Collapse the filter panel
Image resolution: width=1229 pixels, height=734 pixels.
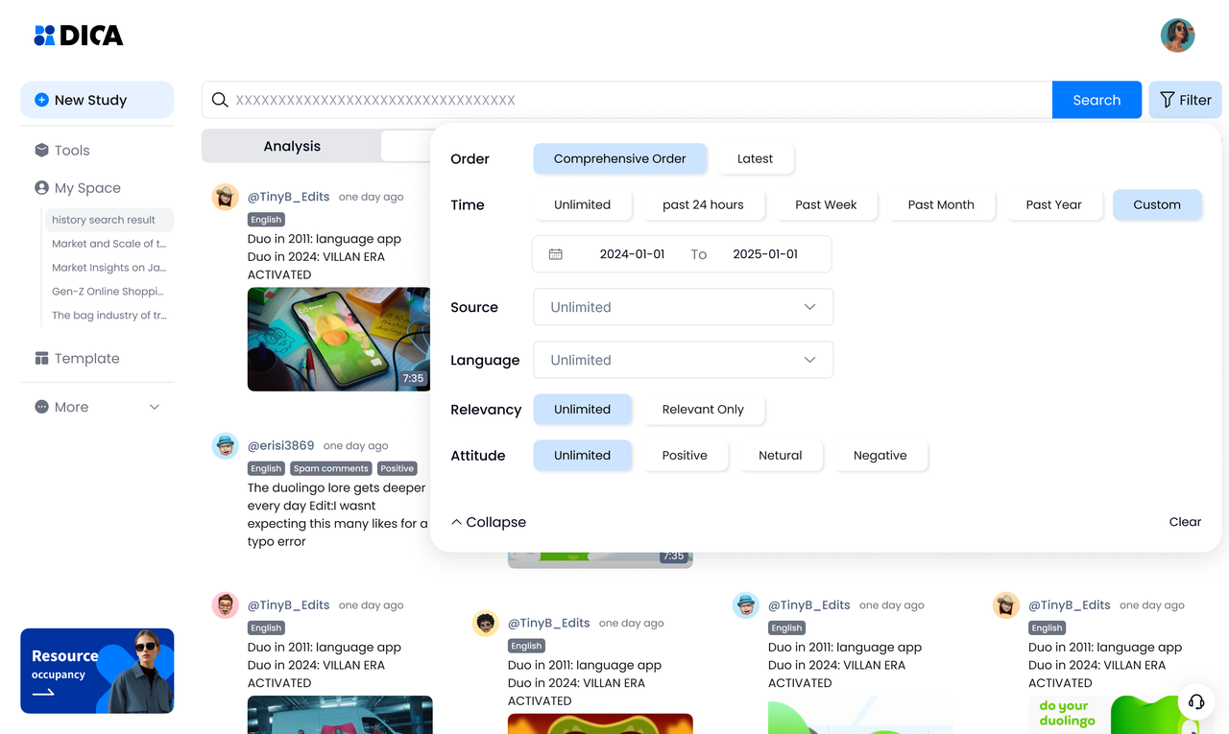pos(489,522)
